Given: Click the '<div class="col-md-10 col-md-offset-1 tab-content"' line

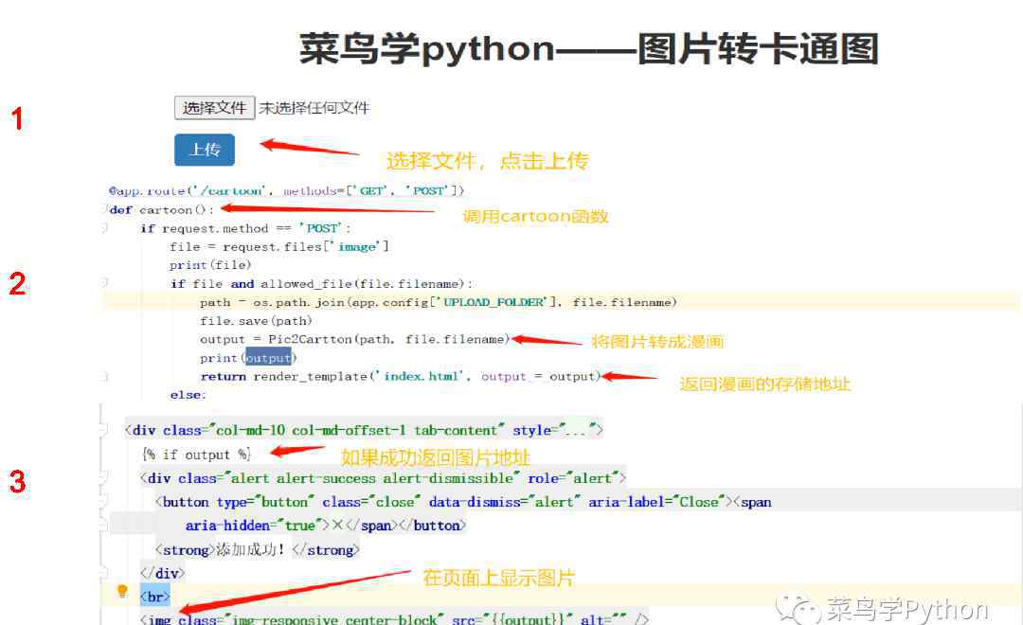Looking at the screenshot, I should (364, 431).
